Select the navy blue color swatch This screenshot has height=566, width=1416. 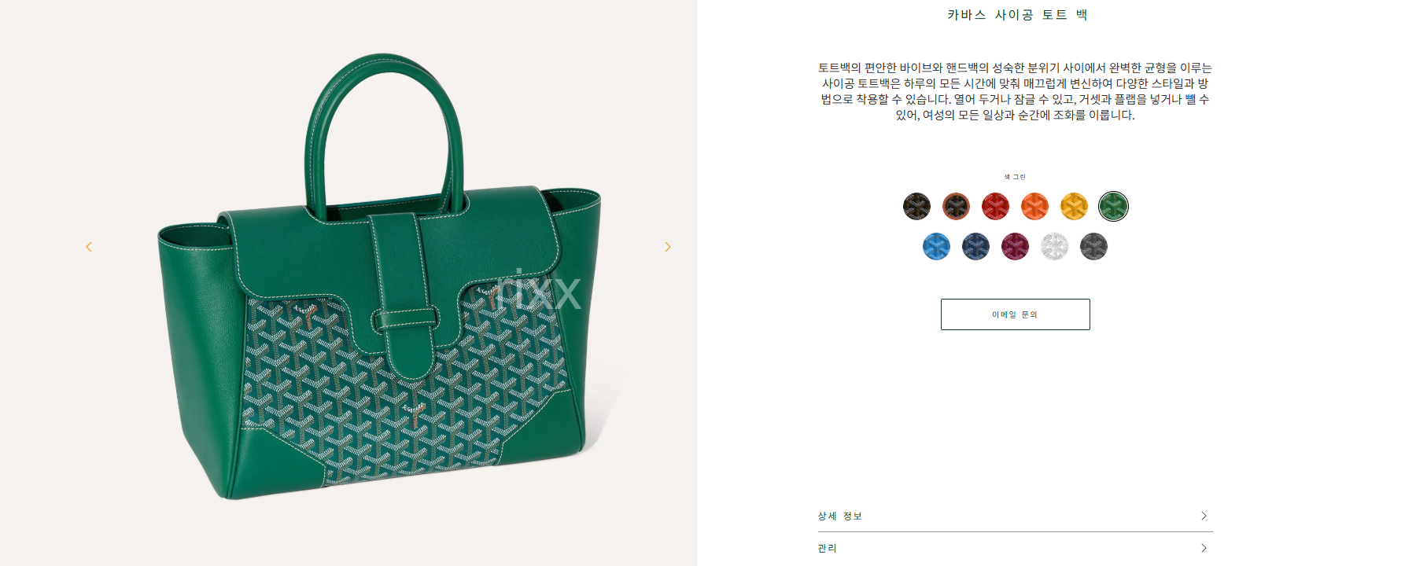pyautogui.click(x=975, y=246)
